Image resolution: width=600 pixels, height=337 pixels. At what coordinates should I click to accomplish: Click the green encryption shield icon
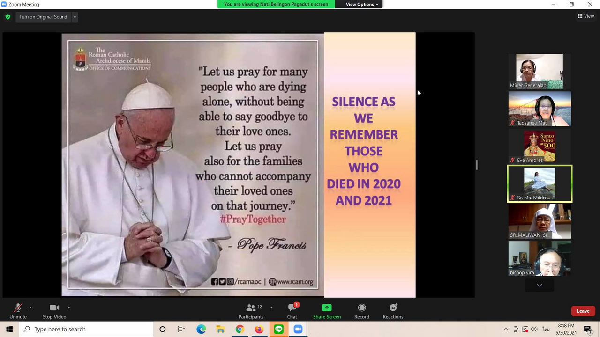tap(7, 17)
